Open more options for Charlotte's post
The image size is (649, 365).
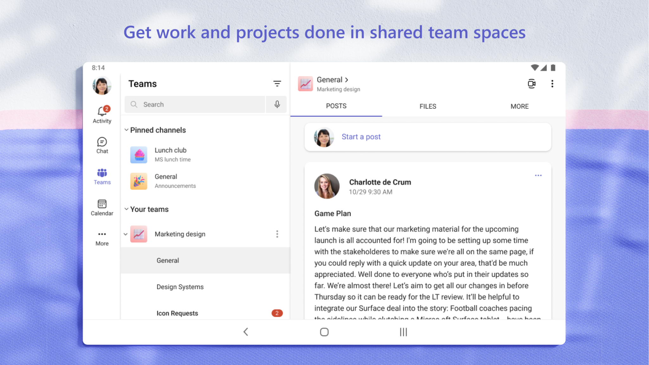click(x=538, y=175)
